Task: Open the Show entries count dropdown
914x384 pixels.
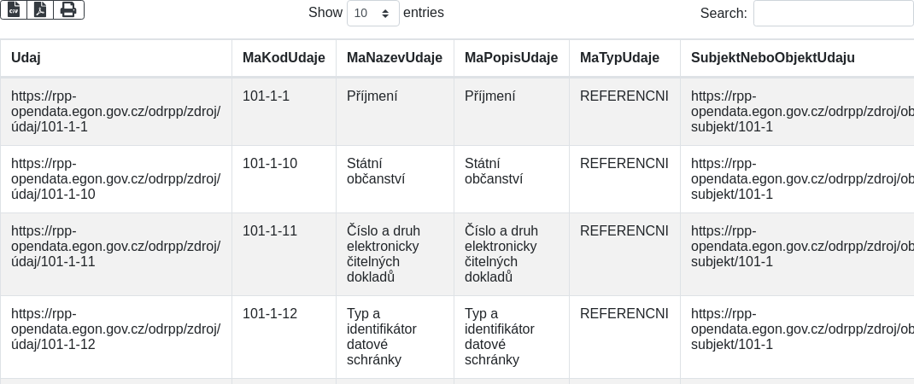Action: [373, 13]
